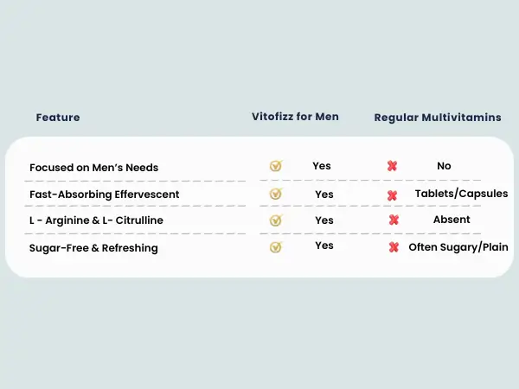Click checkmark icon in Fast-Absorbing Effervescent row
Image resolution: width=519 pixels, height=389 pixels.
275,194
